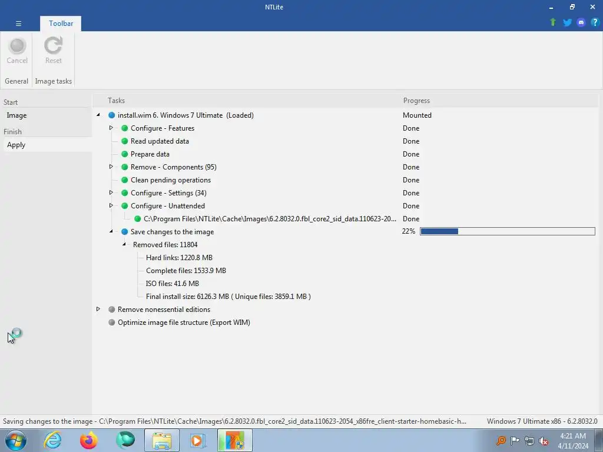
Task: Collapse the Save changes to the image task
Action: [111, 231]
